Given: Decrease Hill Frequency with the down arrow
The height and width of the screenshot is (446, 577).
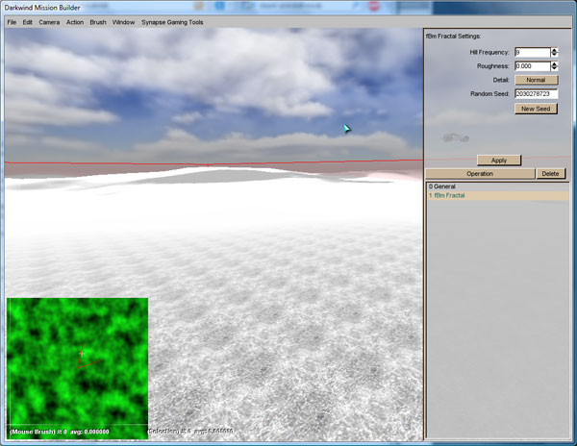Looking at the screenshot, I should tap(554, 55).
